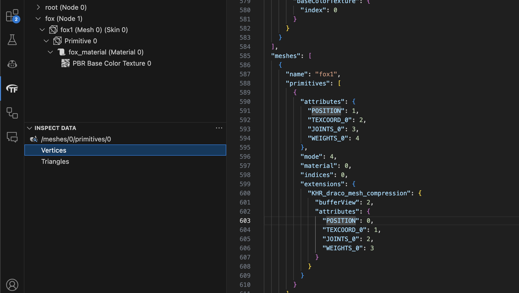Click PBR Base Color Texture 0 thumbnail
The height and width of the screenshot is (293, 519).
pyautogui.click(x=65, y=63)
